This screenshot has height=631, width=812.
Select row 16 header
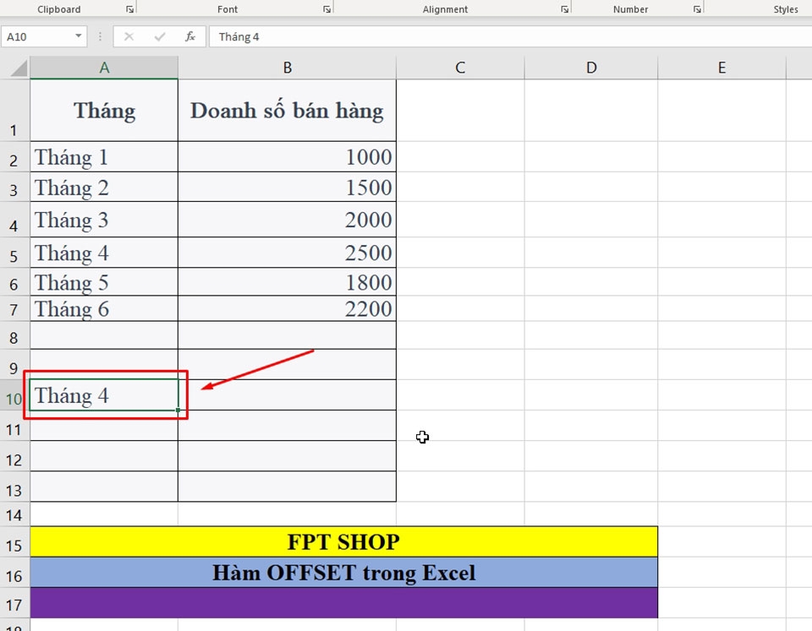tap(14, 572)
